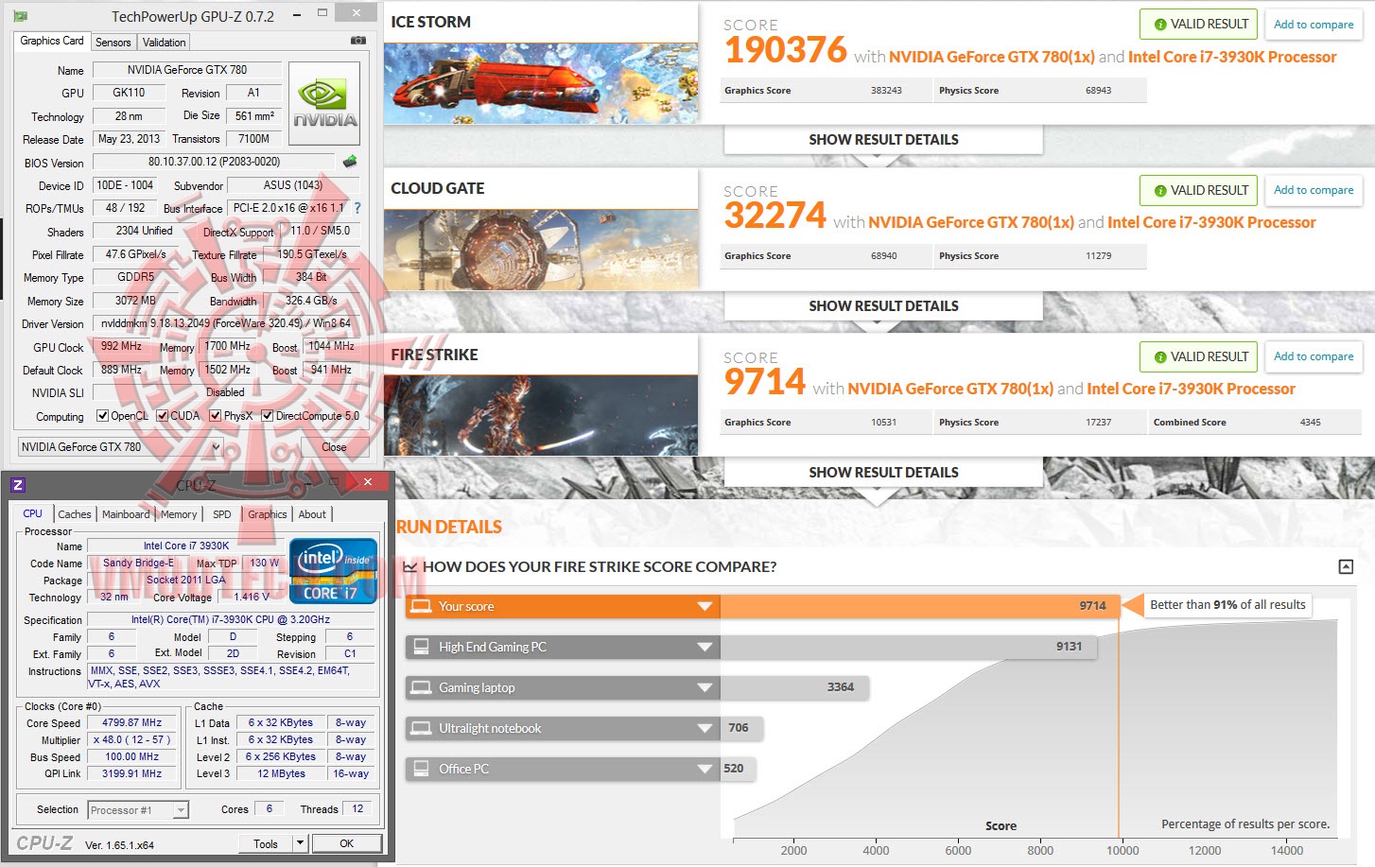This screenshot has width=1375, height=867.
Task: Open the Ice Storm benchmark thumbnail
Action: [541, 82]
